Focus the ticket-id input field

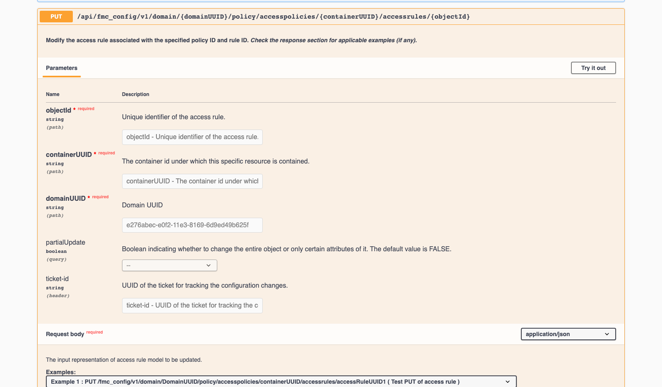[x=192, y=305]
